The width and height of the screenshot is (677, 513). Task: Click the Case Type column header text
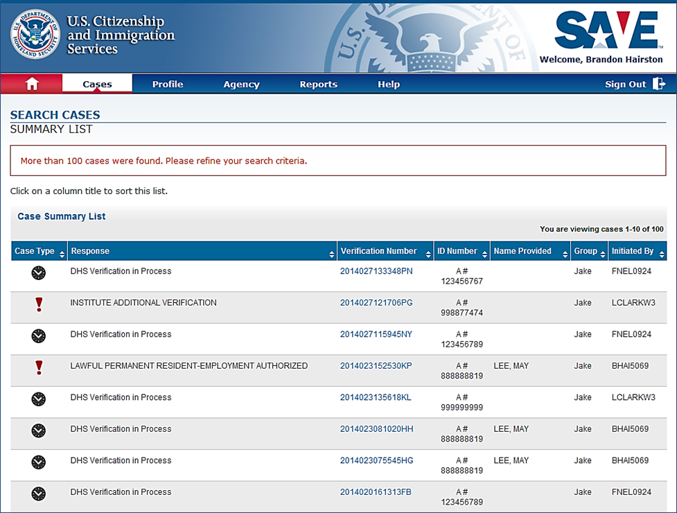click(35, 252)
